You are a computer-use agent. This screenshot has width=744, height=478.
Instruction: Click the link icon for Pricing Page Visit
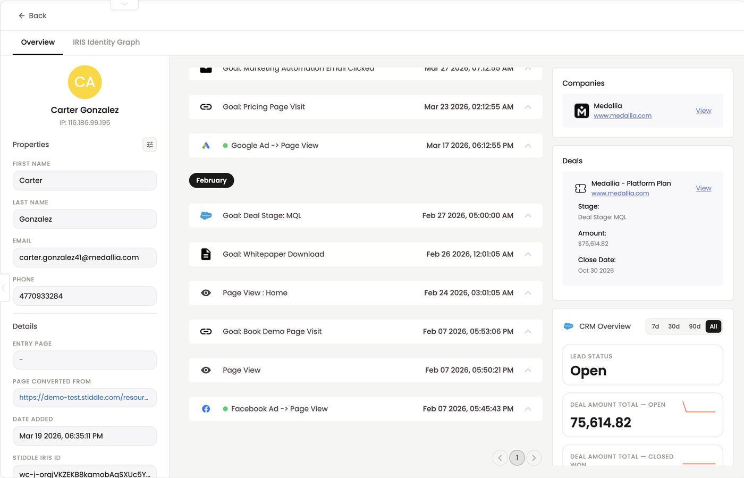[x=206, y=107]
